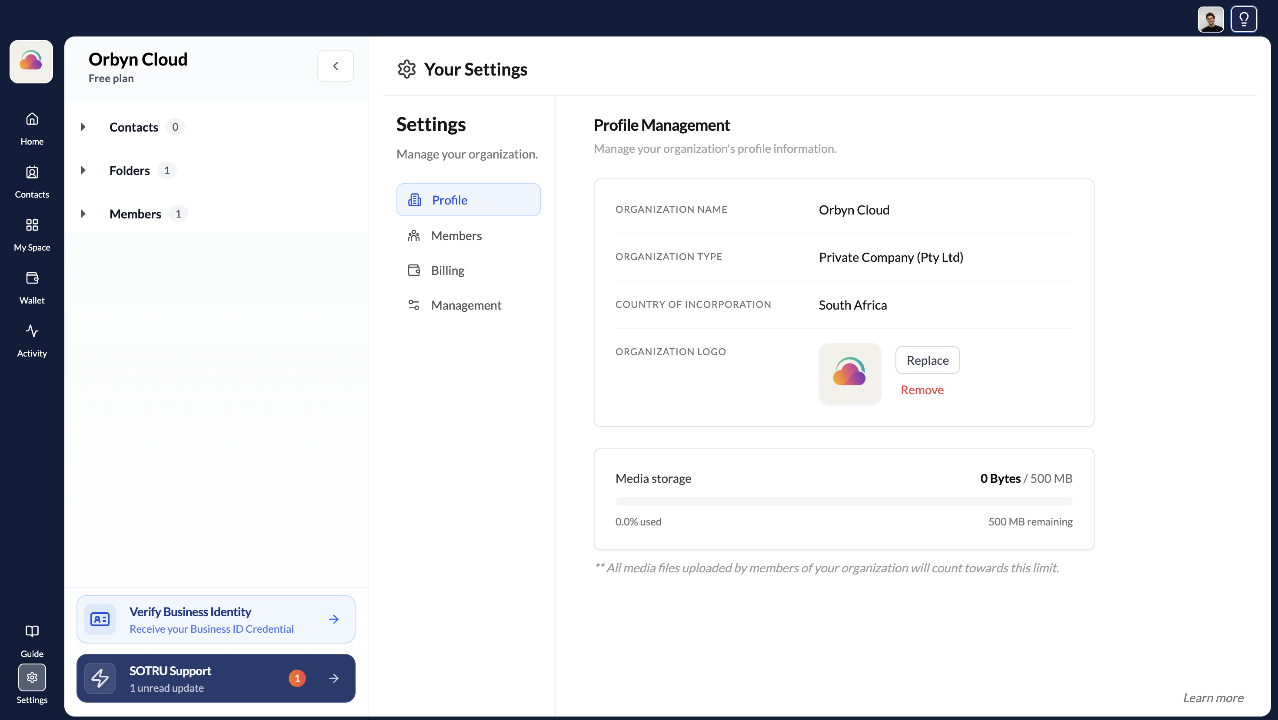View the Activity pulse icon

tap(32, 330)
